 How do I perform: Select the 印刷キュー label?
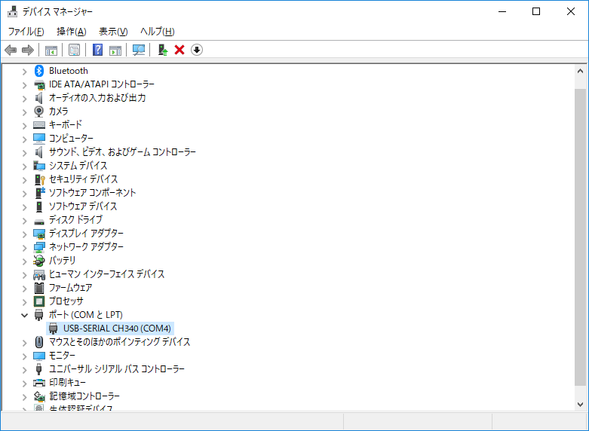click(67, 382)
